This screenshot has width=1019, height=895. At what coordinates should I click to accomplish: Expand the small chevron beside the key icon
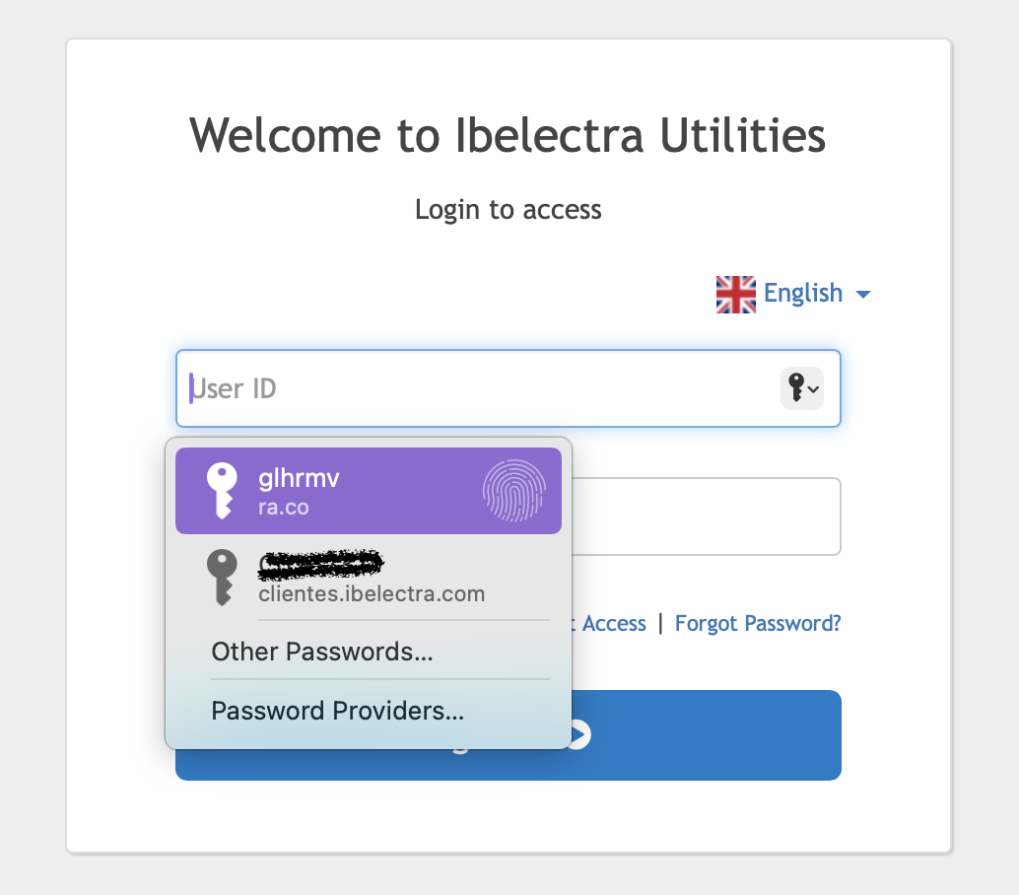pos(814,389)
